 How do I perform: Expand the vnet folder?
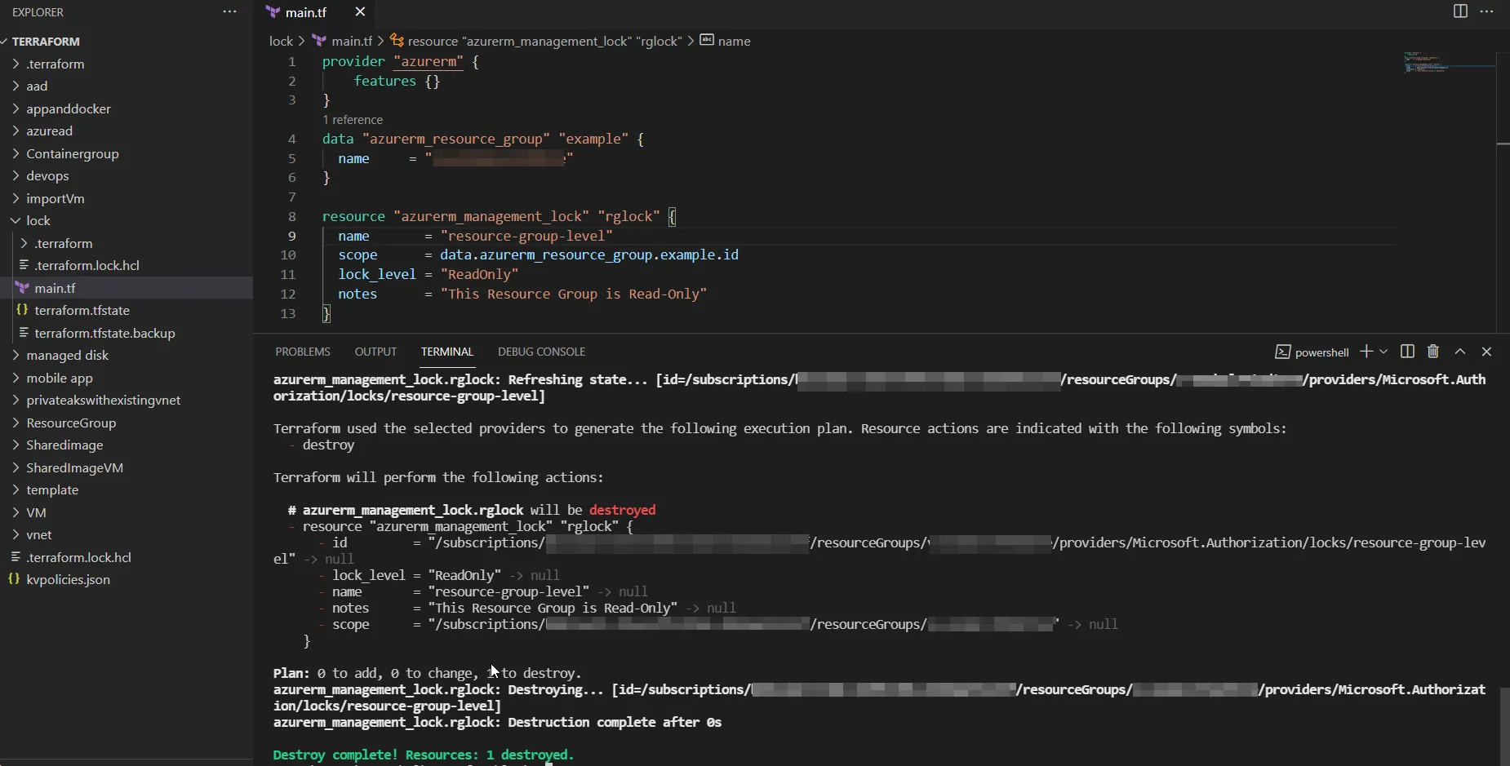(x=38, y=534)
